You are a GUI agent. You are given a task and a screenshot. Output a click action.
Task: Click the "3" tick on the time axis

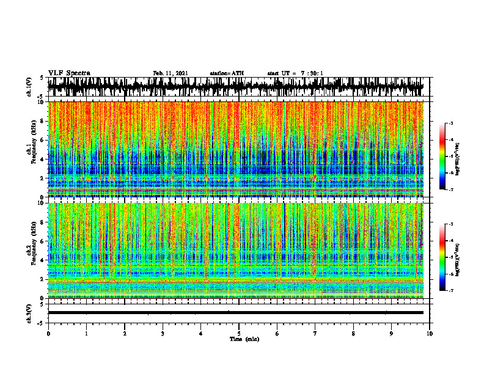163,334
